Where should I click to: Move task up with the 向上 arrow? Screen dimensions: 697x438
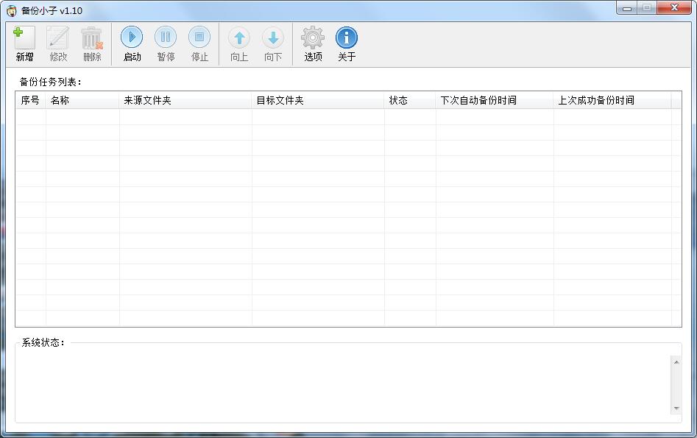click(x=239, y=38)
